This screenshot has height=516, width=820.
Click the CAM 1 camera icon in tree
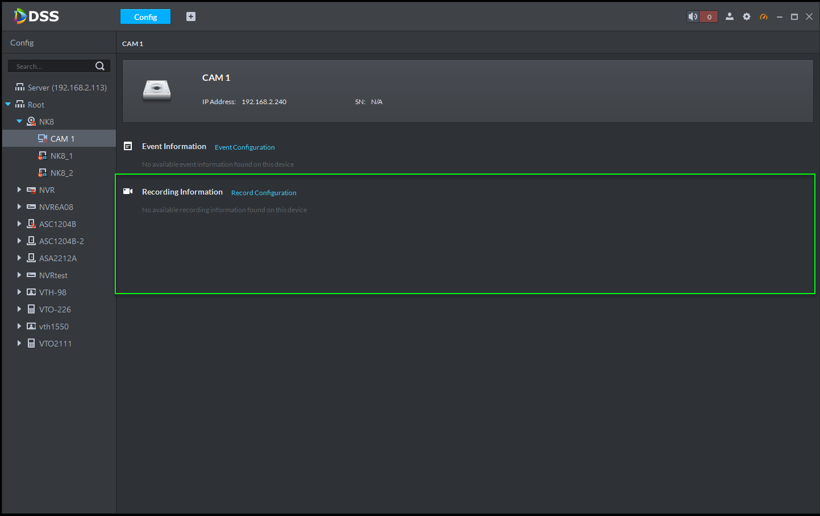pos(43,138)
